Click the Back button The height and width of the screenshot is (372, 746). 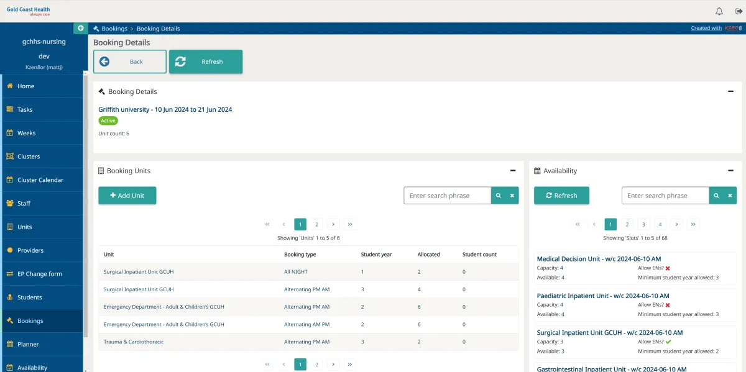(x=130, y=61)
